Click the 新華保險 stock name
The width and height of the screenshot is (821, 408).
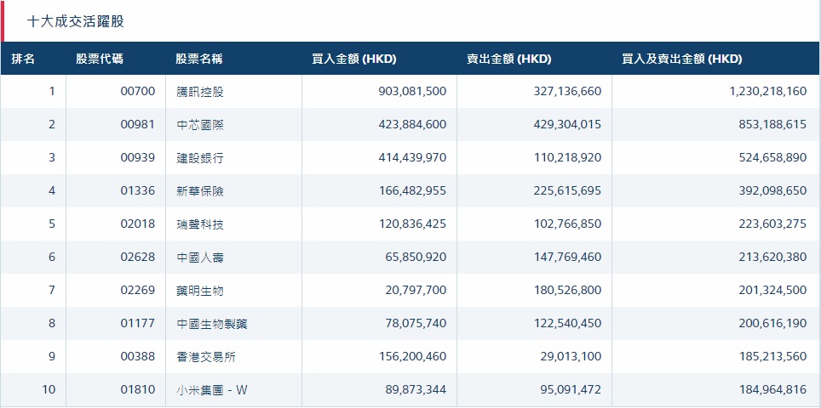point(200,191)
